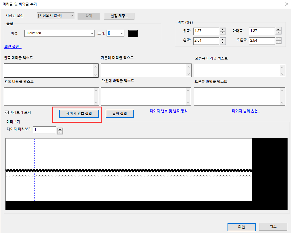Screen dimensions: 291x233
Task: Click the 페이지 번호 삽입 button
Action: (x=79, y=113)
